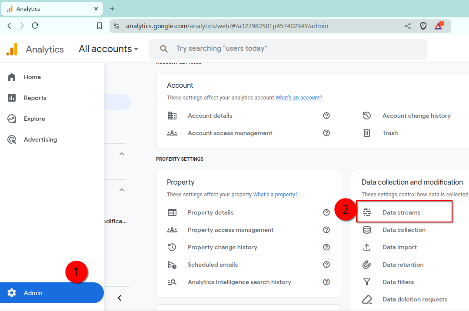This screenshot has height=311, width=469.
Task: Open Data collection
Action: 404,230
